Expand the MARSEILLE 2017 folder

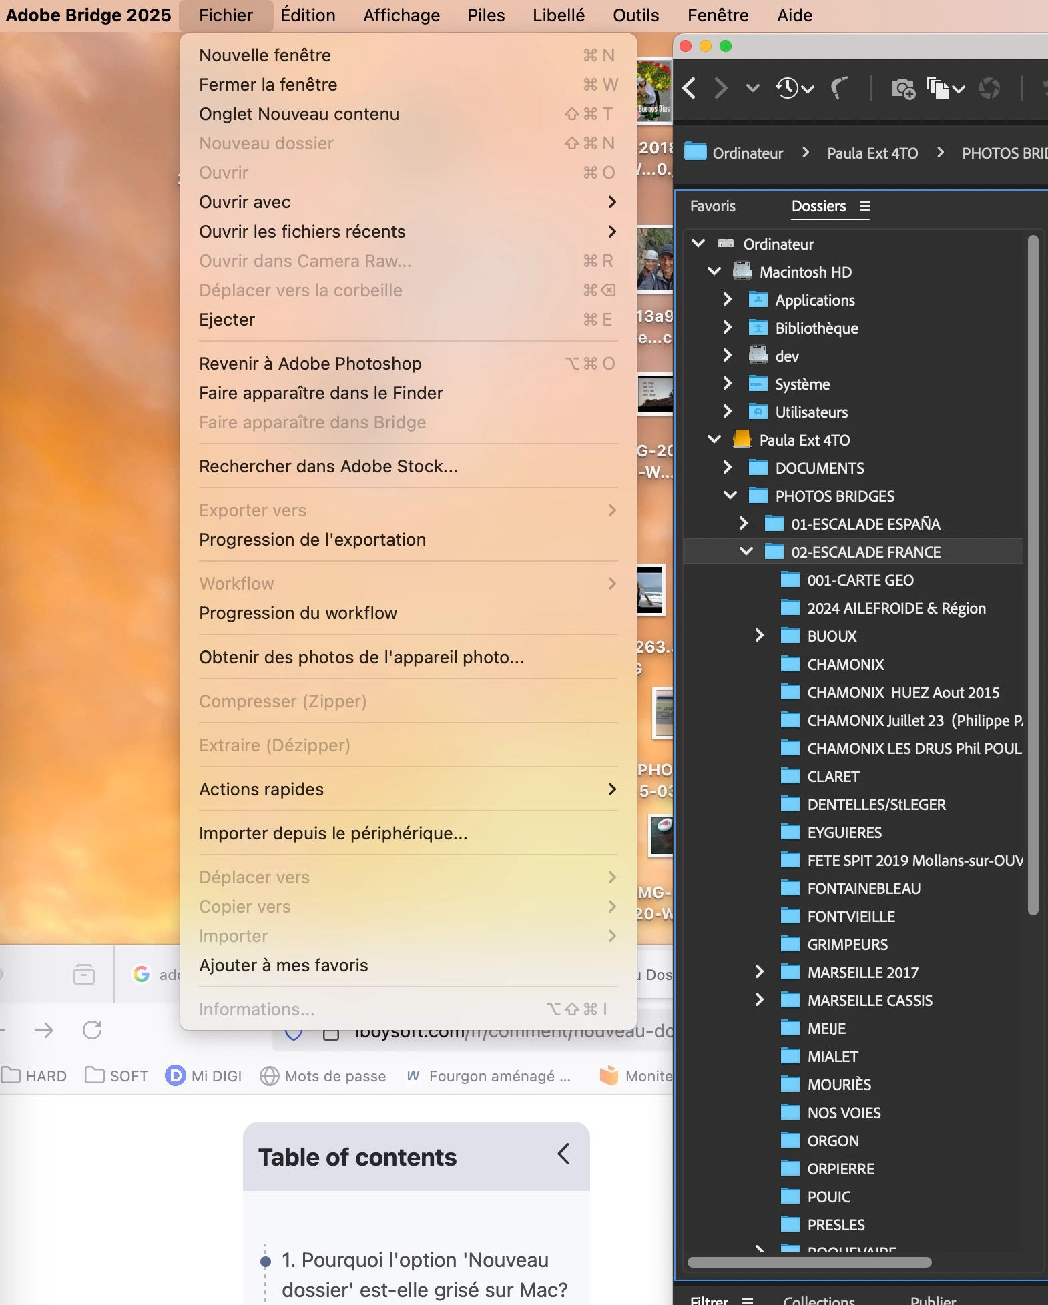(x=760, y=972)
